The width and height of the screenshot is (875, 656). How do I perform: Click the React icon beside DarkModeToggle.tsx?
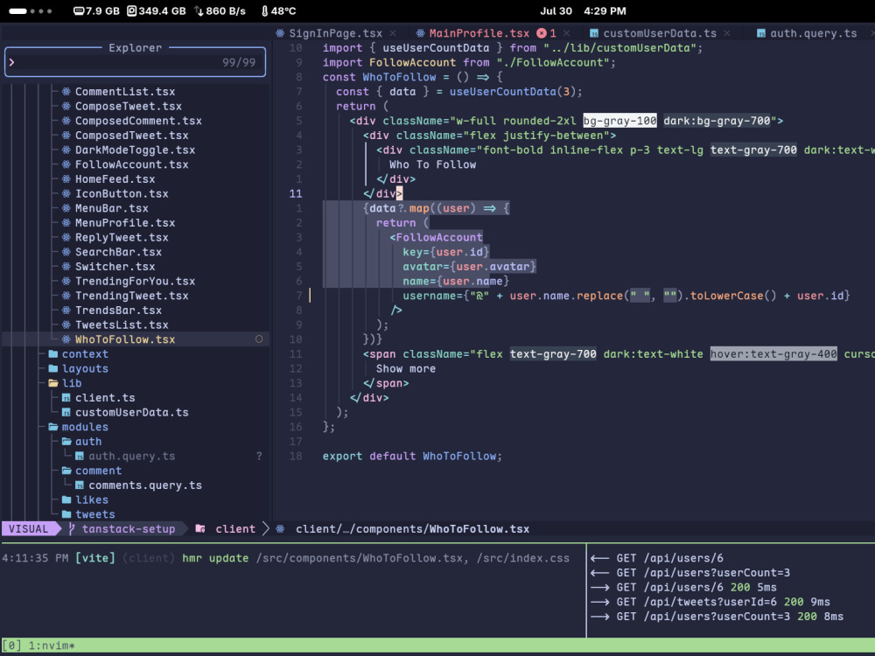[x=66, y=150]
